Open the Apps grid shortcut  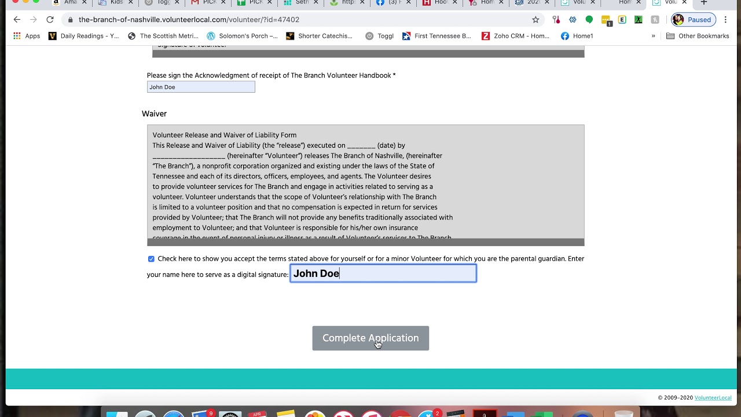pyautogui.click(x=27, y=36)
